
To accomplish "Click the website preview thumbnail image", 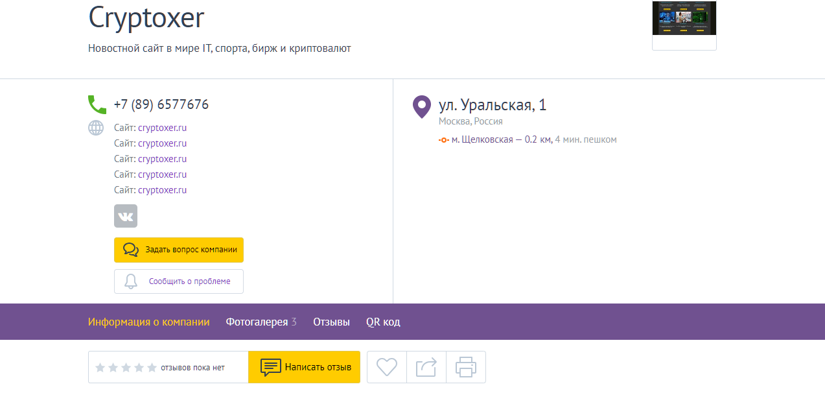I will pos(684,18).
